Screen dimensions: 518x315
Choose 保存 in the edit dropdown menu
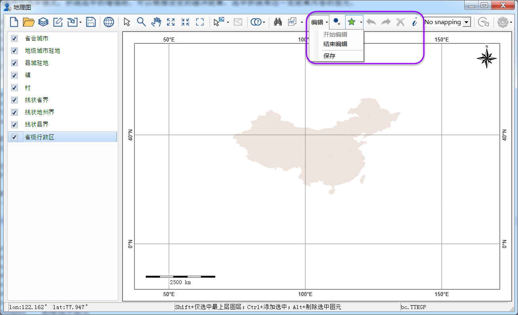click(329, 56)
